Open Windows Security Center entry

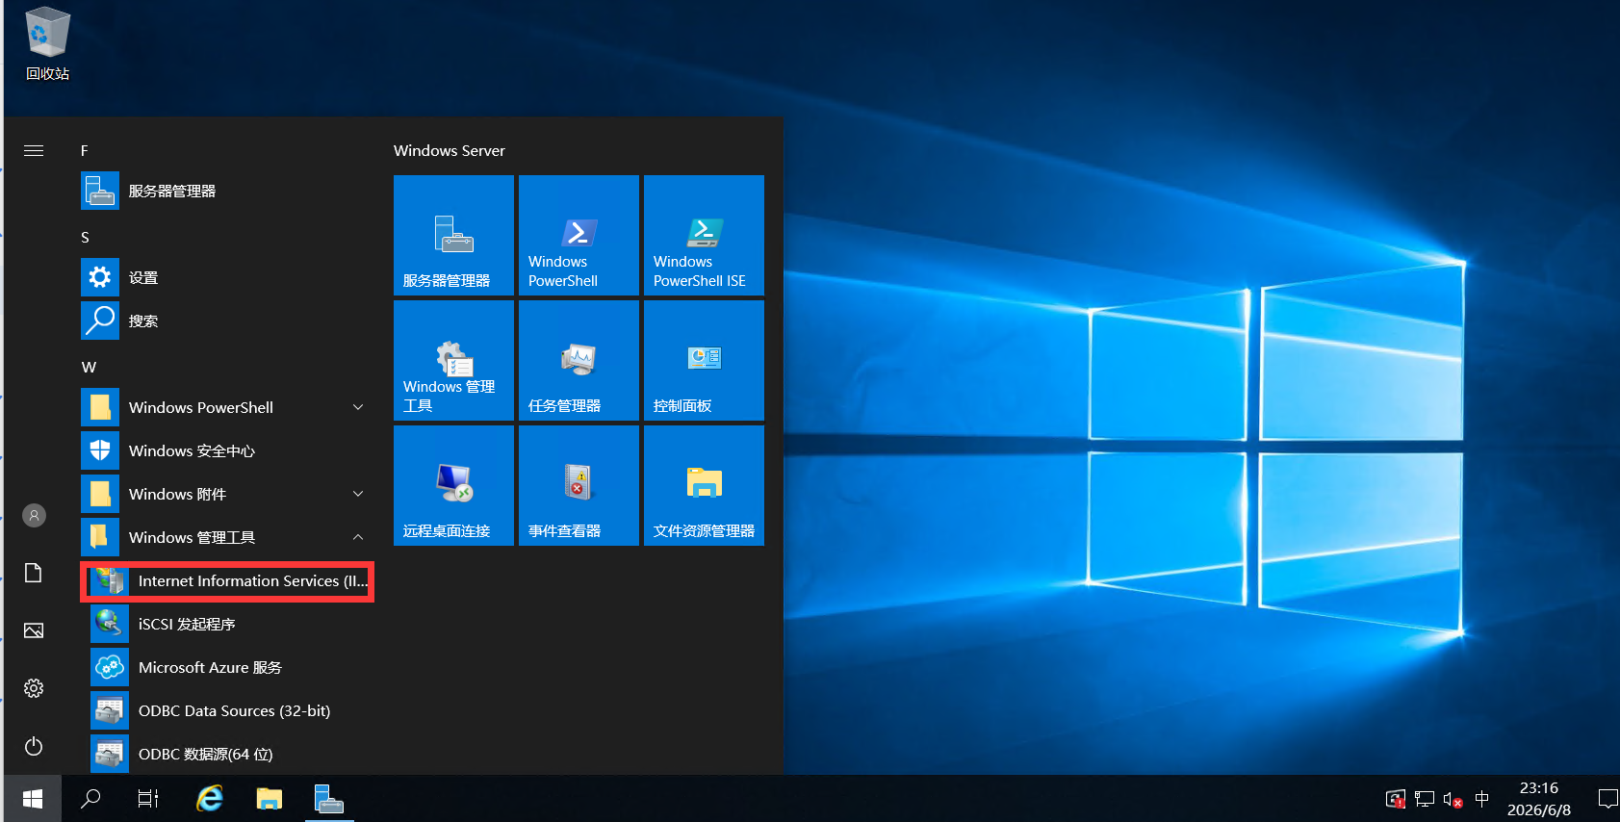click(225, 450)
